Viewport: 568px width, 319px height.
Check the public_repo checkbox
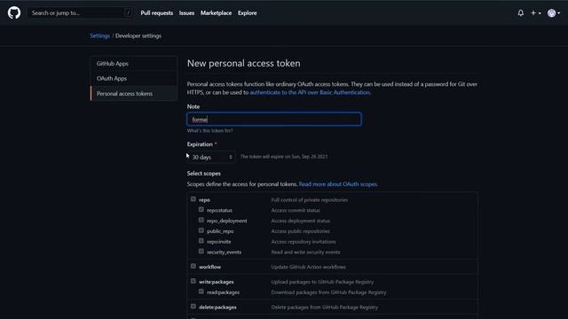(201, 230)
